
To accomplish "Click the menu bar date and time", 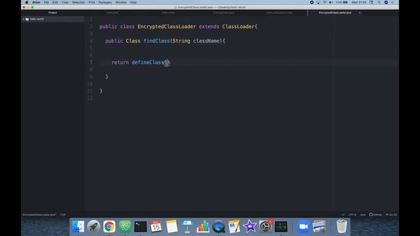I will (x=359, y=3).
